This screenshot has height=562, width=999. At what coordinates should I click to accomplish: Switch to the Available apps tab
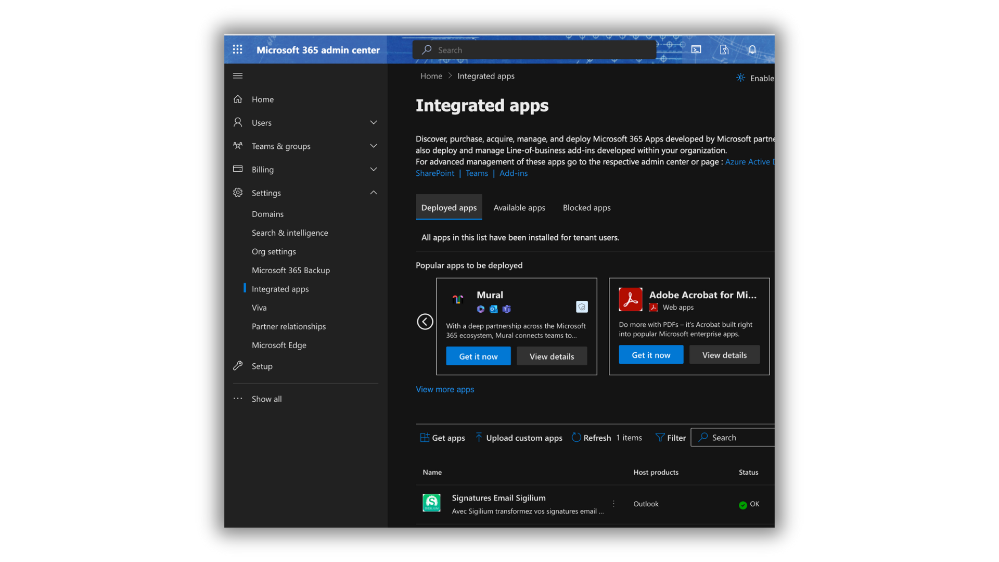point(519,208)
